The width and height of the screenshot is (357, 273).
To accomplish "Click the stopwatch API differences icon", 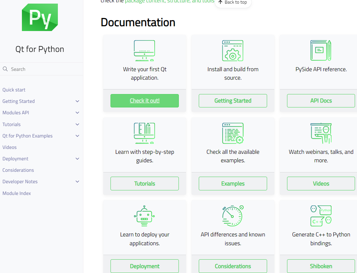I will point(233,216).
